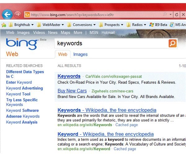This screenshot has width=186, height=154.
Task: Click the Bing logo
Action: click(22, 44)
